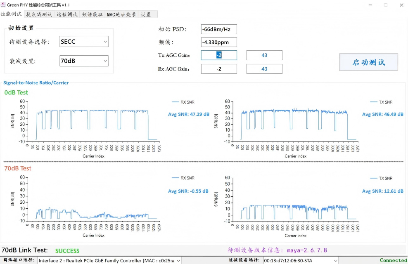Image resolution: width=408 pixels, height=264 pixels.
Task: Click the 频偏 value field
Action: 219,42
